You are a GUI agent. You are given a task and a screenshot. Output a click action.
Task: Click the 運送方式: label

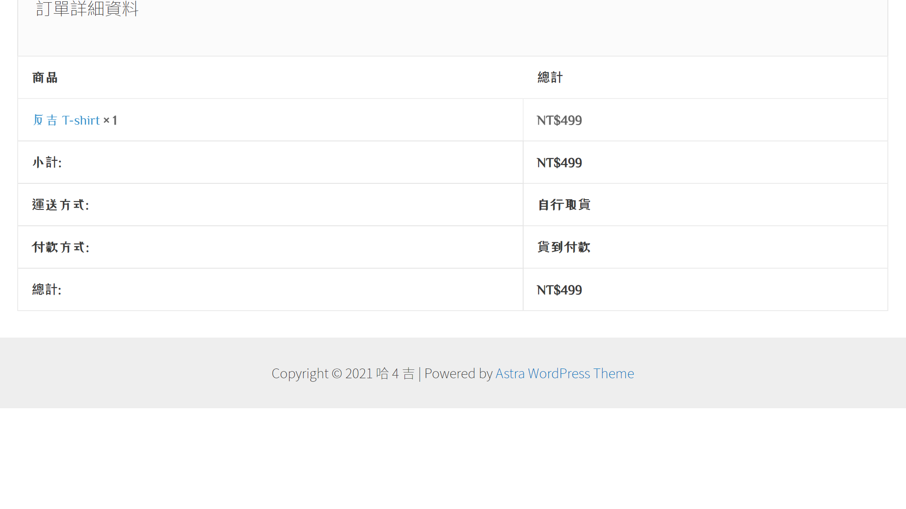tap(61, 205)
